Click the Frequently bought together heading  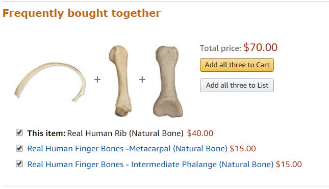(82, 13)
